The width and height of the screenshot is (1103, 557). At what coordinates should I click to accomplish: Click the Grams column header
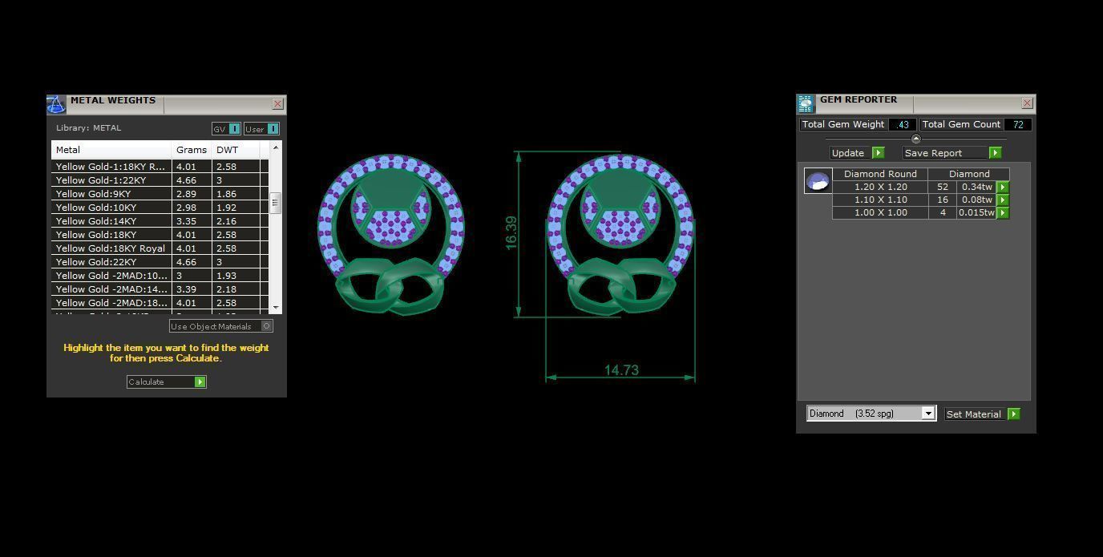(192, 150)
